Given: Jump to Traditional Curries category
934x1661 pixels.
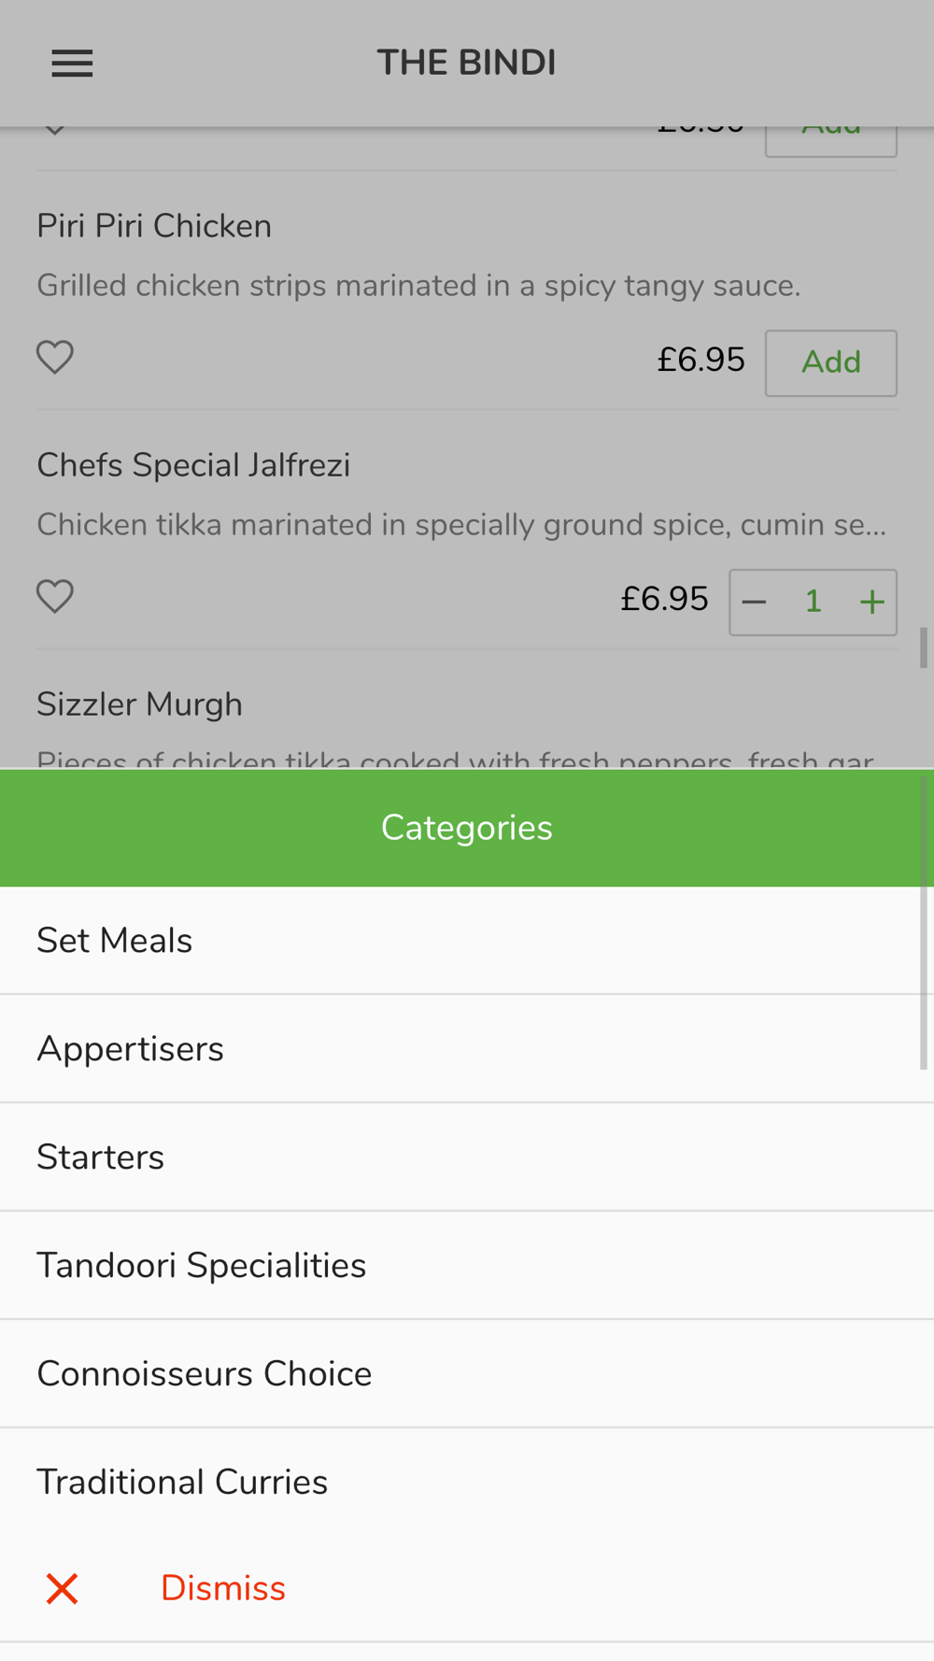Looking at the screenshot, I should click(x=467, y=1483).
